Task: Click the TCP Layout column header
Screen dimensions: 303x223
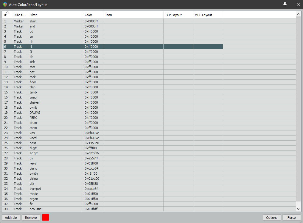Action: click(x=178, y=15)
